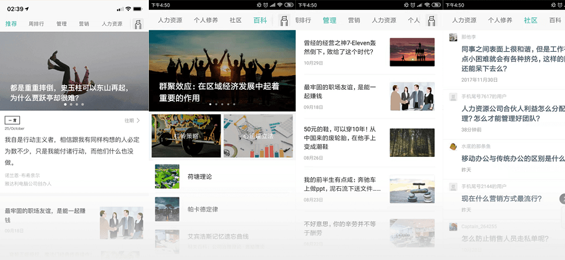
Task: Tap stacked stones thumbnail image
Action: [x=412, y=189]
